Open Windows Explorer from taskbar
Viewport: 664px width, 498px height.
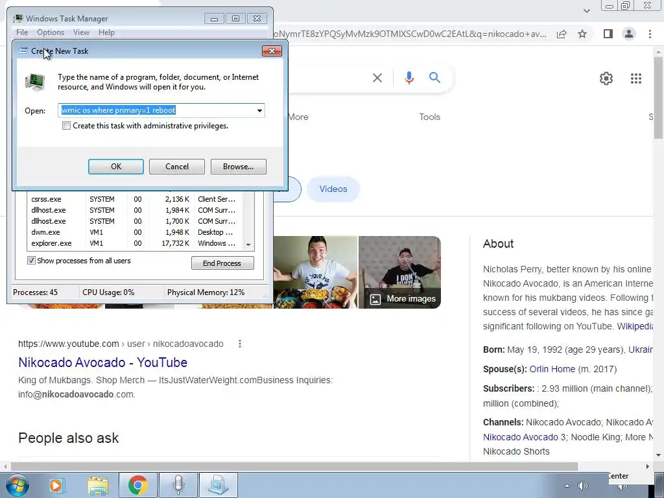click(x=98, y=485)
